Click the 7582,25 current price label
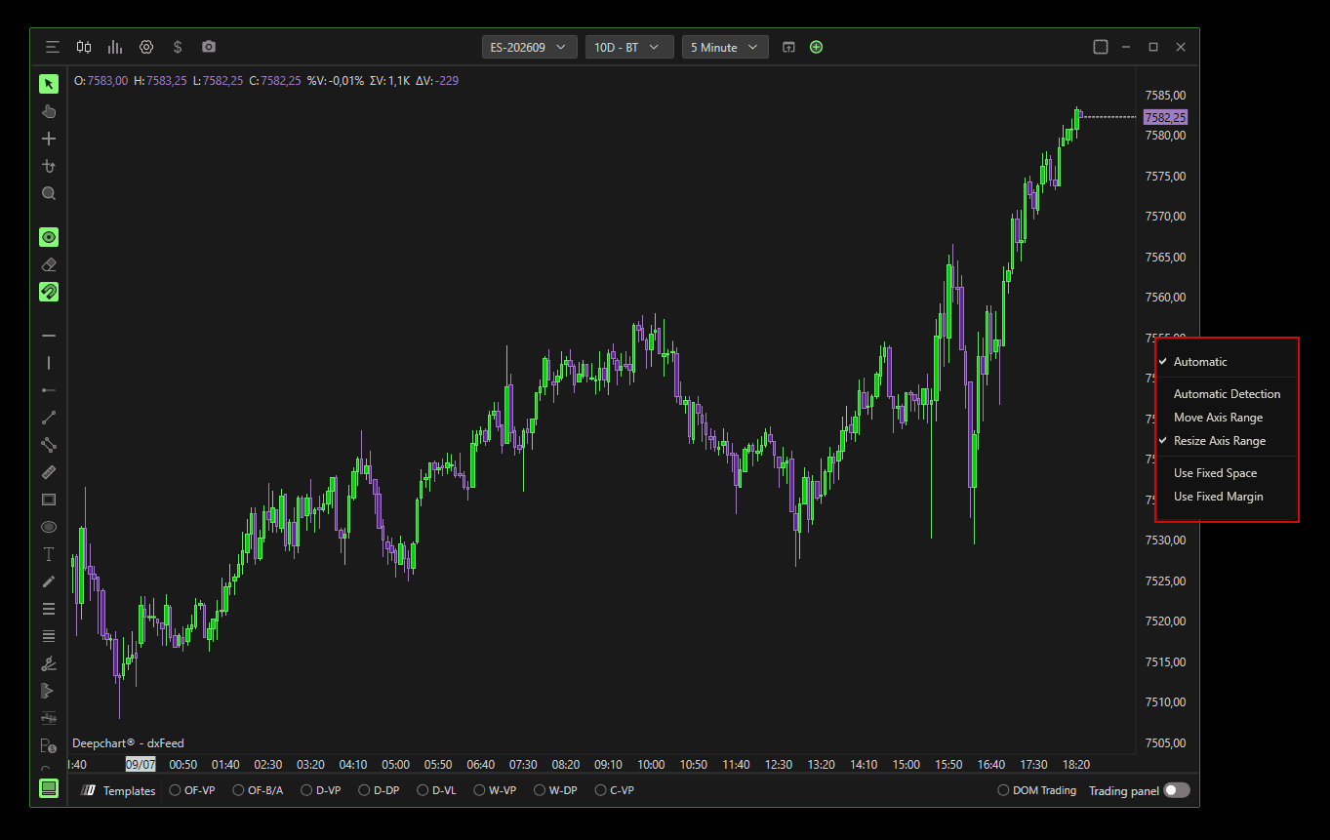This screenshot has height=840, width=1330. click(x=1165, y=117)
